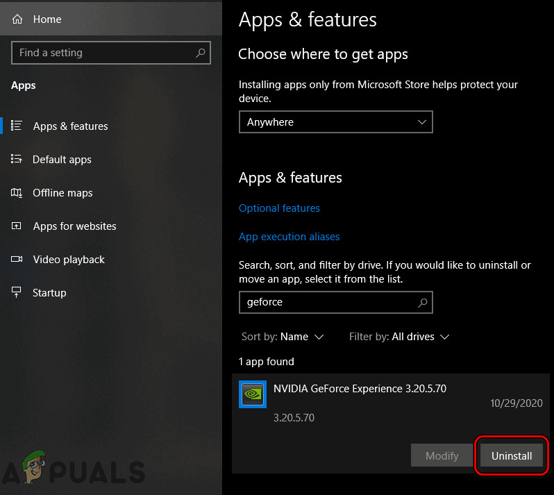This screenshot has height=495, width=554.
Task: Click the Modify button
Action: click(442, 455)
